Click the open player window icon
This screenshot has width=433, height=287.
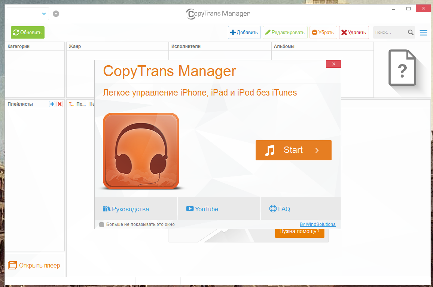12,265
